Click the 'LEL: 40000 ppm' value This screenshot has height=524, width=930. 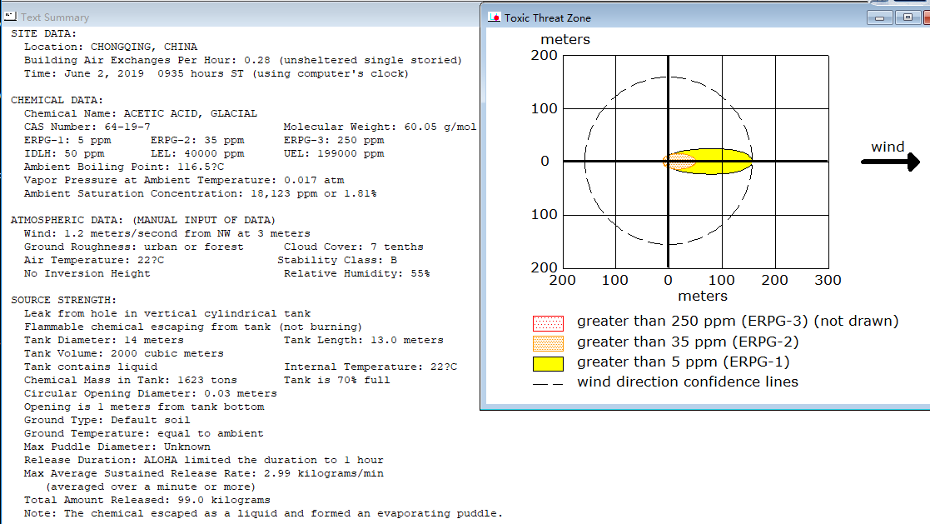[197, 153]
